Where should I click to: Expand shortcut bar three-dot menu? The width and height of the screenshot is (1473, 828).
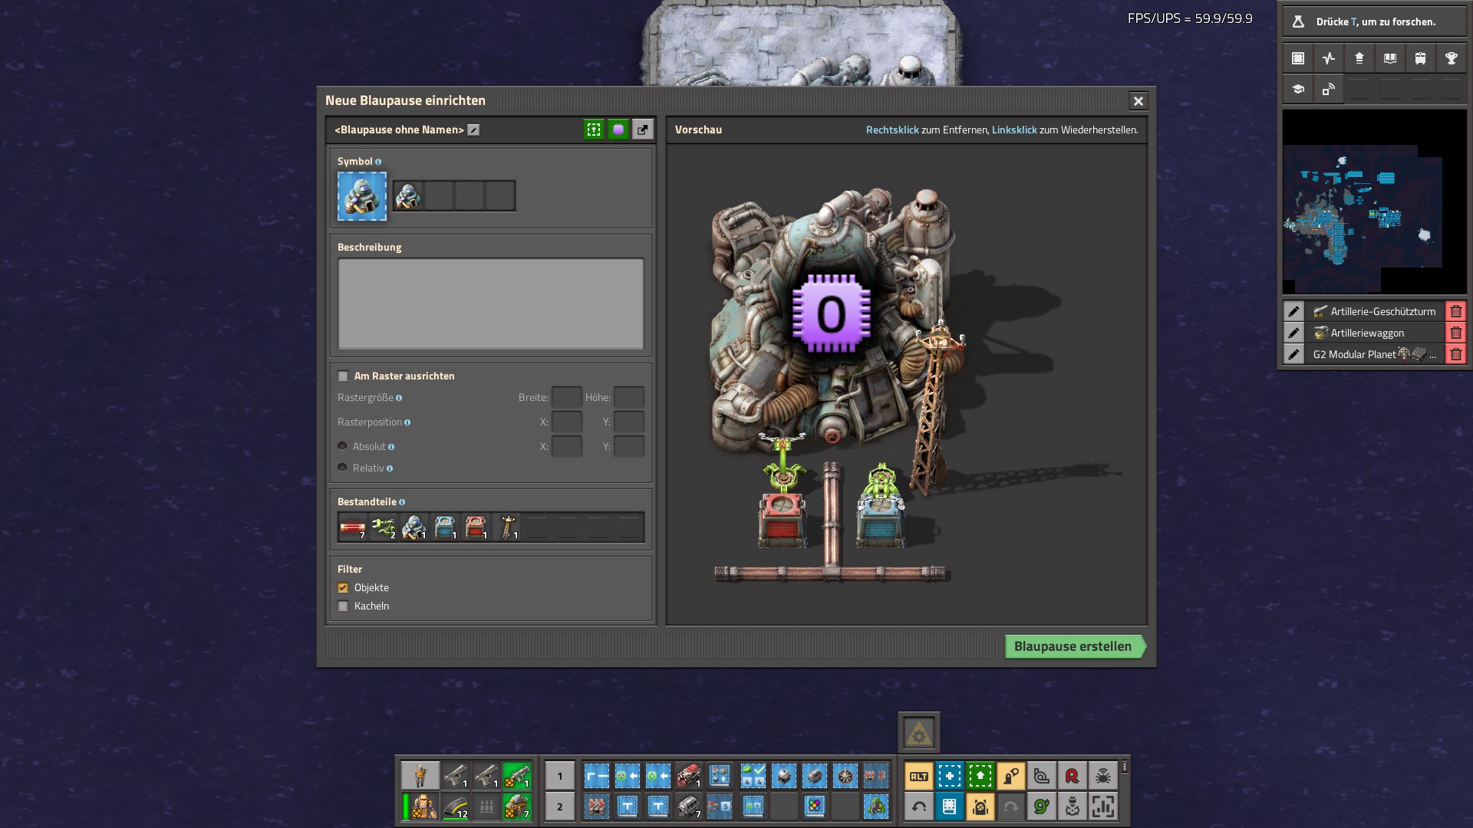(x=1125, y=767)
